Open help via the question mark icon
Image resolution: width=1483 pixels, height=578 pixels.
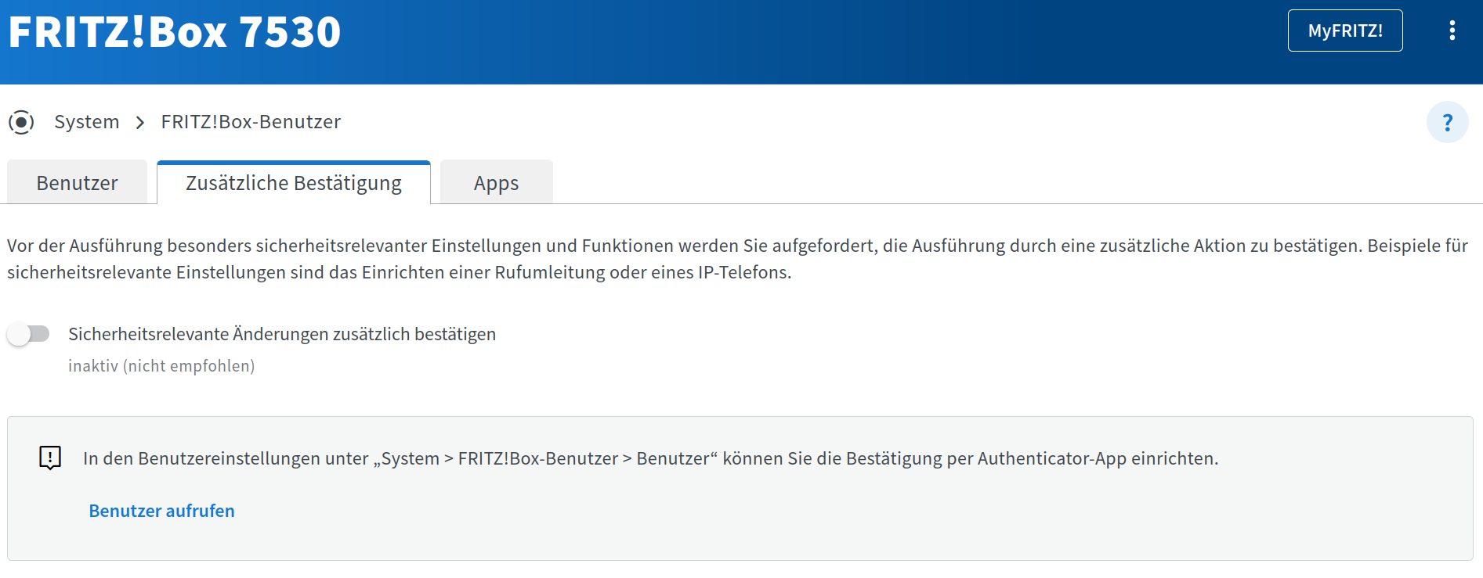tap(1447, 122)
